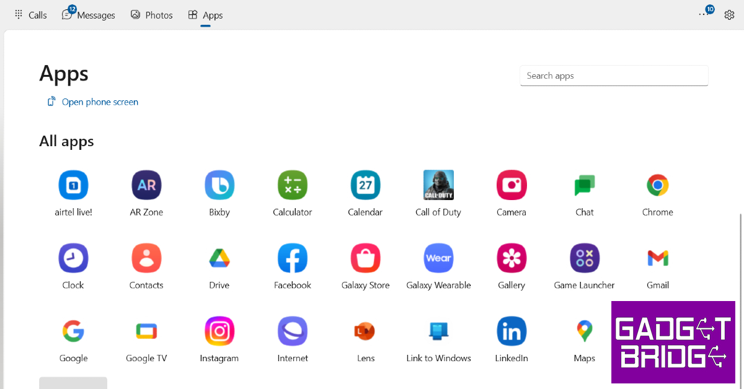Open the LinkedIn app
The height and width of the screenshot is (389, 744).
tap(511, 331)
